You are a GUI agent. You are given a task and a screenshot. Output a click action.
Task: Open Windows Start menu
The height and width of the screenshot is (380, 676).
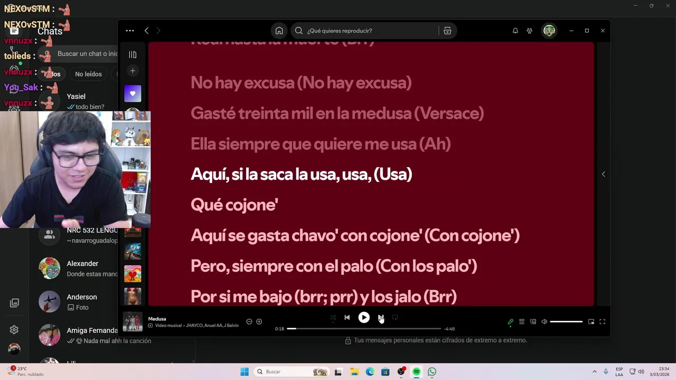245,372
